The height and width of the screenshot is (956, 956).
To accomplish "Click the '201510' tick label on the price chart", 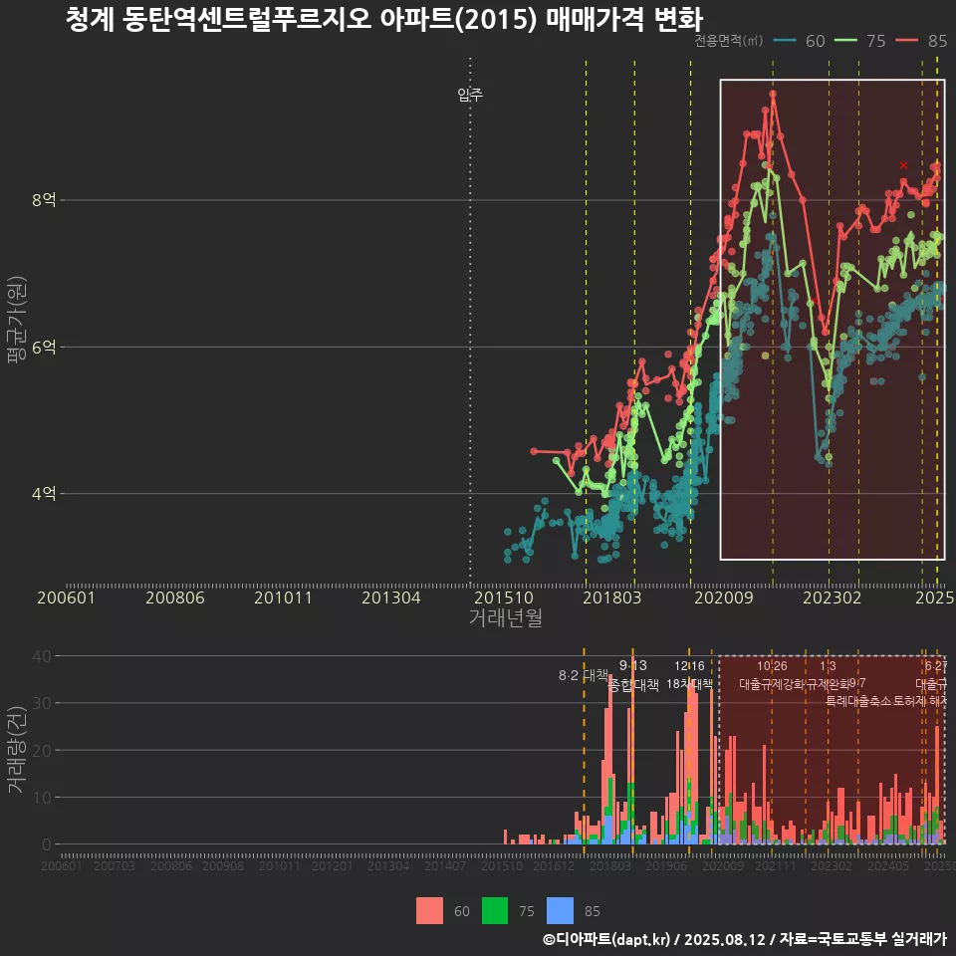I will tap(504, 597).
